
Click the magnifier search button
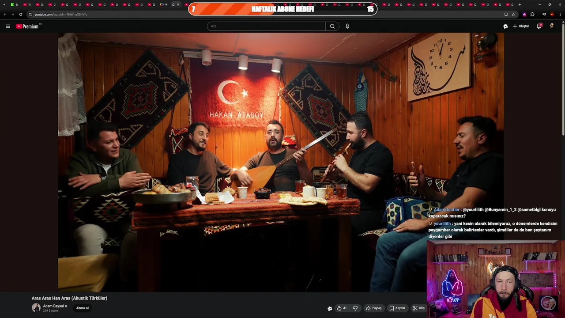click(332, 26)
